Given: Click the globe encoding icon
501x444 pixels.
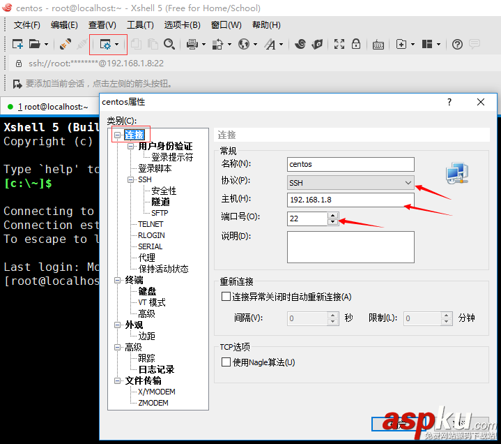Looking at the screenshot, I should [x=244, y=44].
